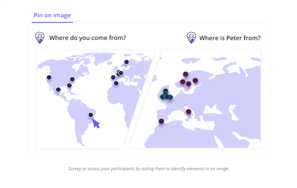
Task: Select the pin in Spain on the world map
Action: coord(113,78)
